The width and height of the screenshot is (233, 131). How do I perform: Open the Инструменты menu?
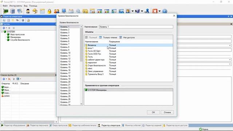tap(16, 6)
